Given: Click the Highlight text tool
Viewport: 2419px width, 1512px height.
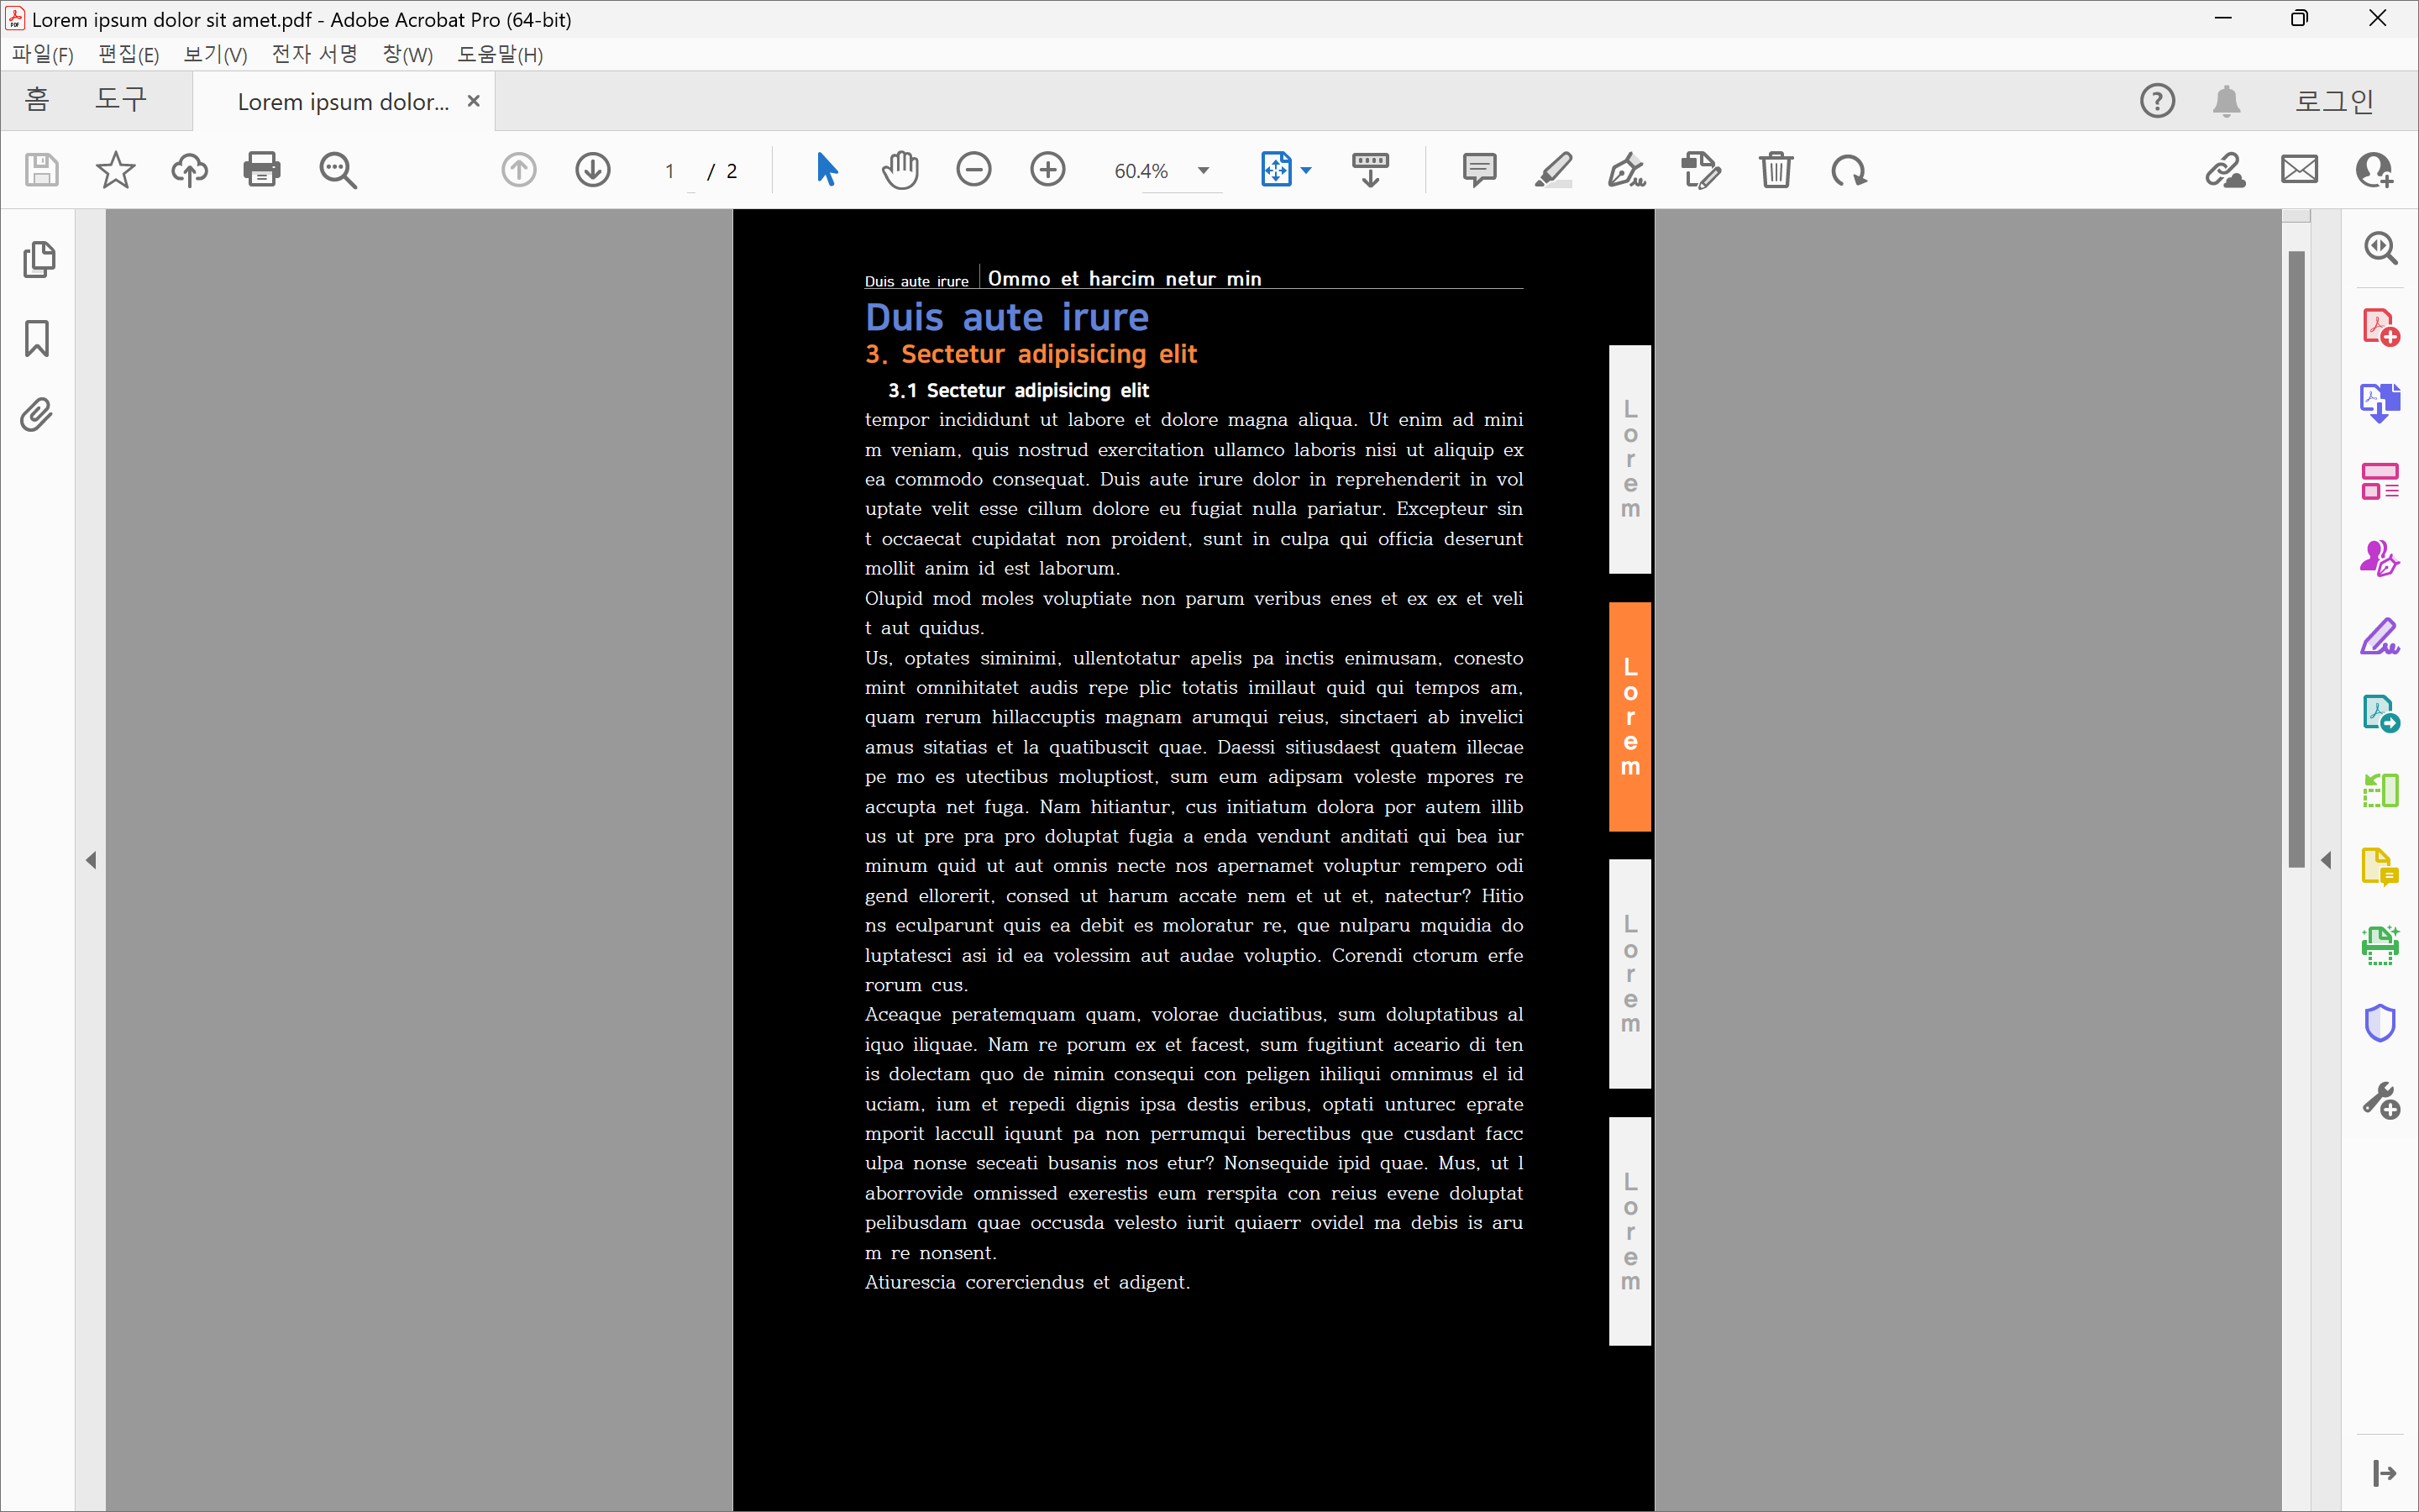Looking at the screenshot, I should click(1552, 170).
